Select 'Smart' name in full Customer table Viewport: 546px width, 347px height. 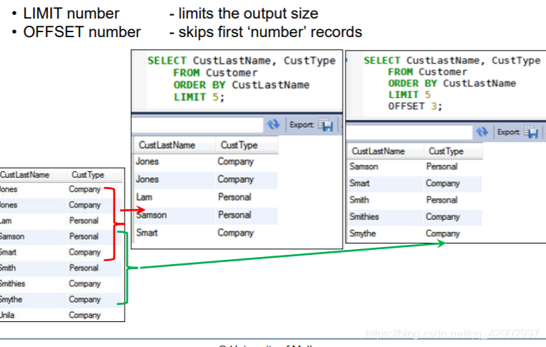[x=9, y=252]
